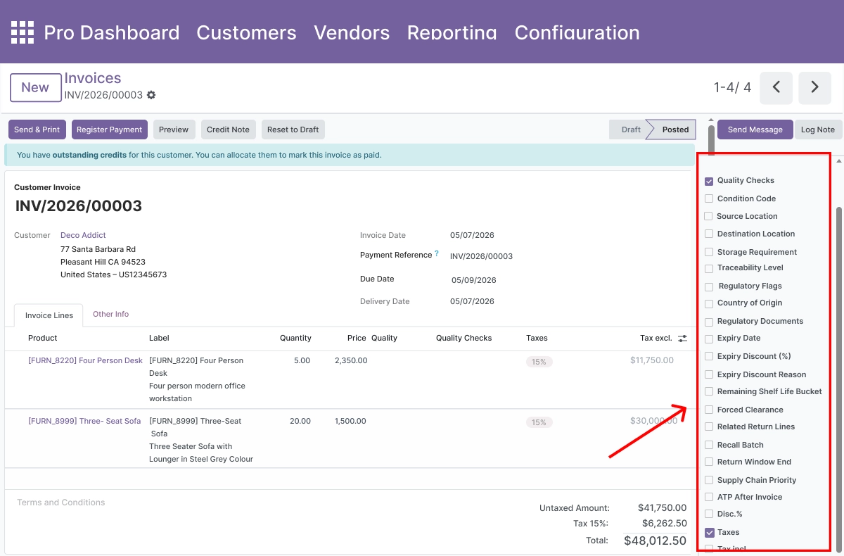
Task: Click outstanding credits link in banner
Action: coord(89,155)
